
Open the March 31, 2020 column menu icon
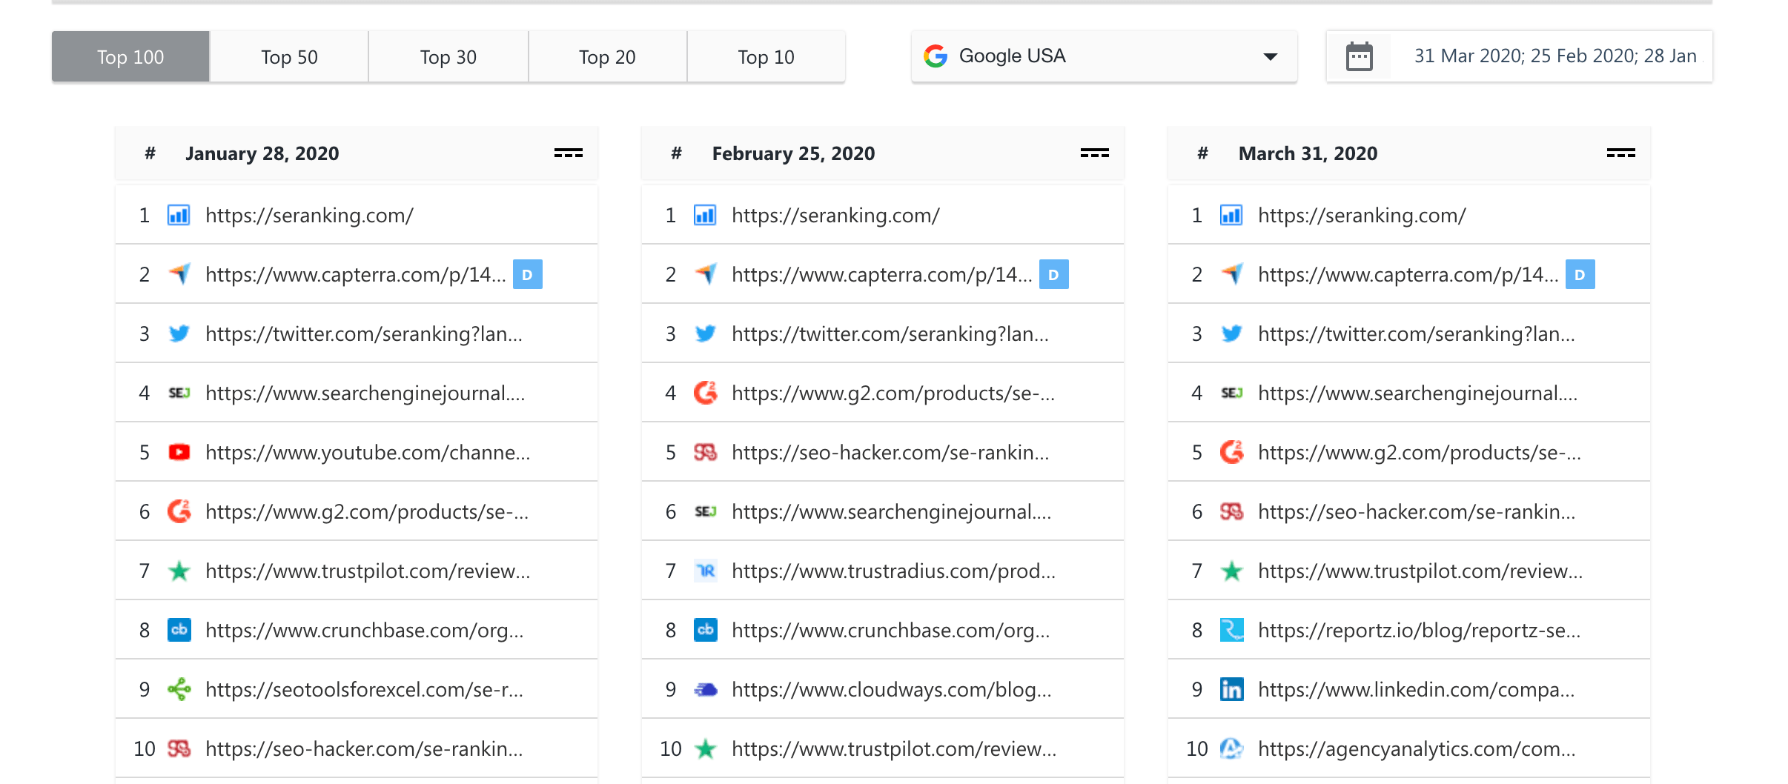1621,153
